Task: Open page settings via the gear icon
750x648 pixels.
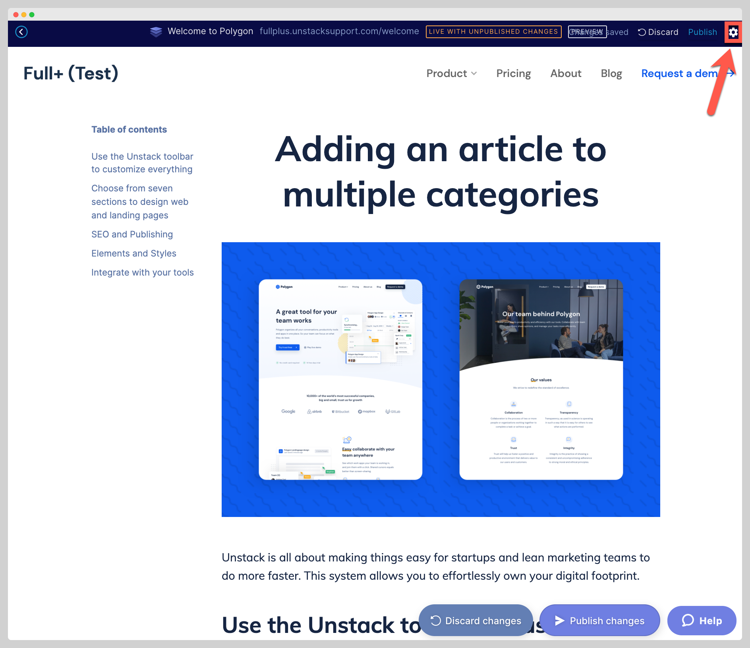Action: (733, 32)
